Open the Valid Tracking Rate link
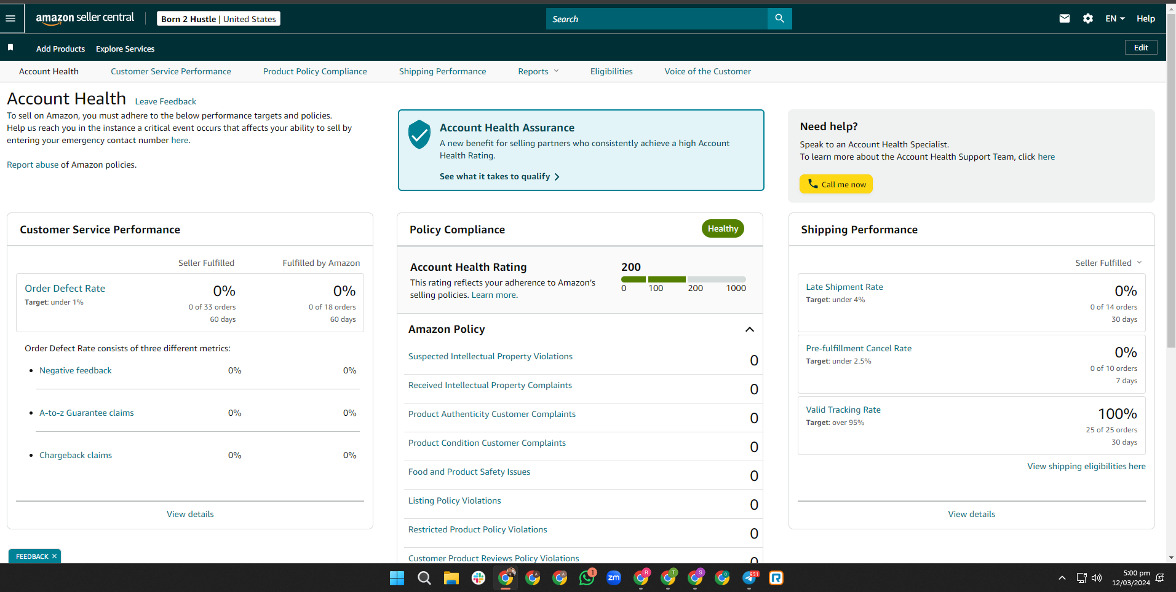1176x592 pixels. [x=843, y=410]
